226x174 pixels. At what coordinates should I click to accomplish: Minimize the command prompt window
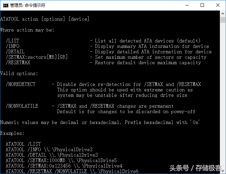tap(187, 5)
